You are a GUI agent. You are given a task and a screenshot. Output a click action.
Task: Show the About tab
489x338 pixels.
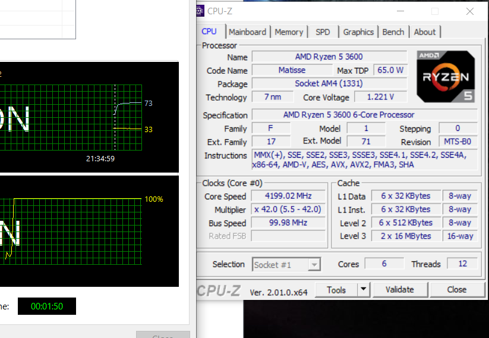click(x=425, y=32)
